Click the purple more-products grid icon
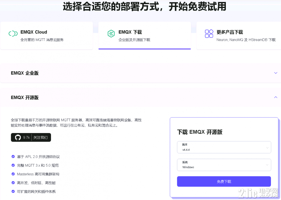Viewport: 281px width, 200px height. (209, 34)
